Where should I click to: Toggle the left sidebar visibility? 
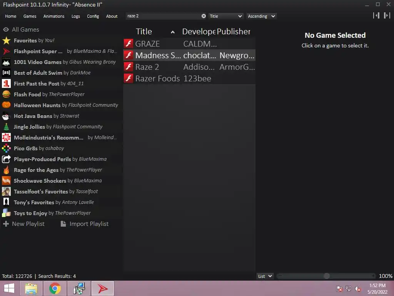(x=376, y=15)
